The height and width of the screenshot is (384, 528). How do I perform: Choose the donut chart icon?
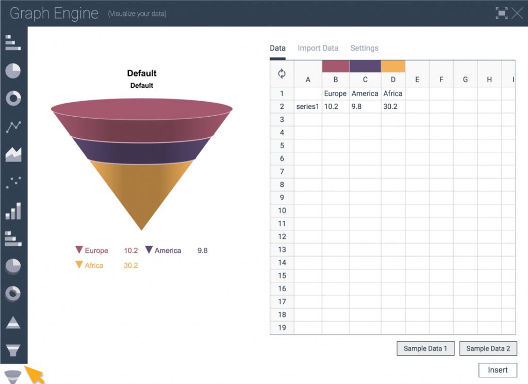12,98
